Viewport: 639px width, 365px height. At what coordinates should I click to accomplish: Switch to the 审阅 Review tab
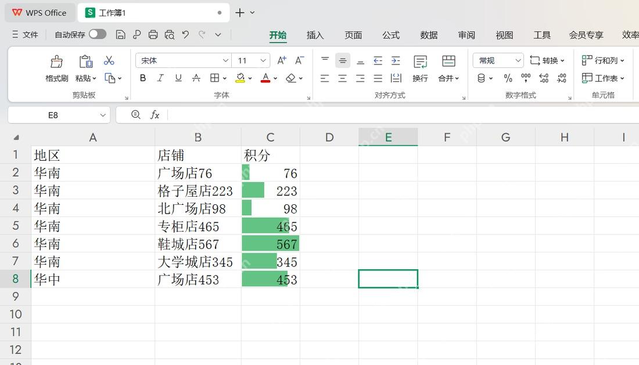tap(466, 35)
